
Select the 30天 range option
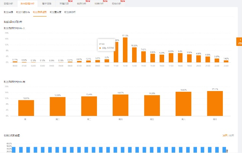[225, 135]
